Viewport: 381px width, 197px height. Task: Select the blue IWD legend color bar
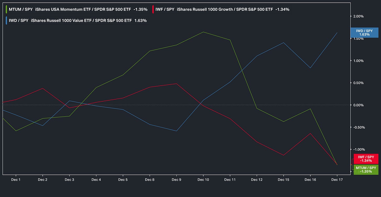(6, 20)
